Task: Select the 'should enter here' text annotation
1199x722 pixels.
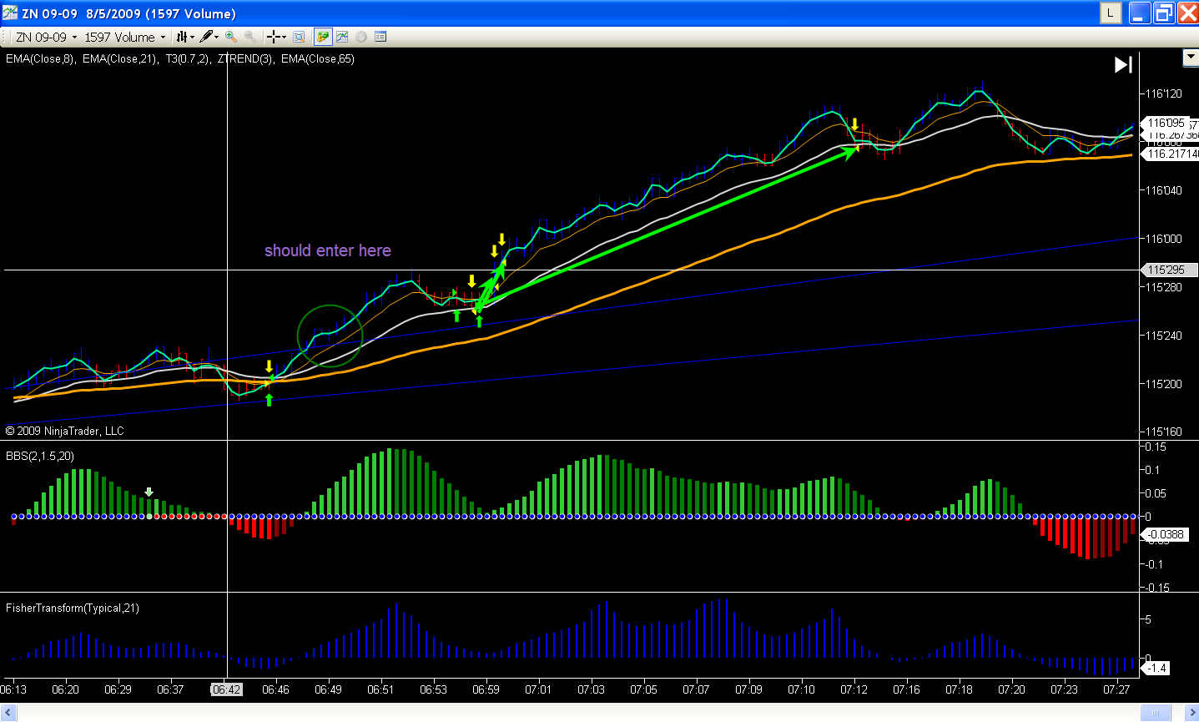Action: 328,250
